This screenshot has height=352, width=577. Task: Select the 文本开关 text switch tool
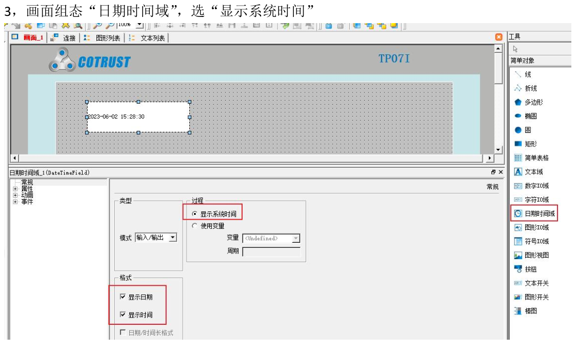pos(531,283)
